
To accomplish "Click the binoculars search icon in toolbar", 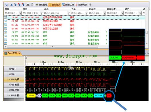I will [28, 5].
